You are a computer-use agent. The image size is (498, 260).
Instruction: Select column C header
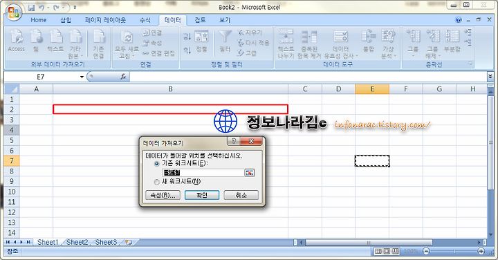305,89
